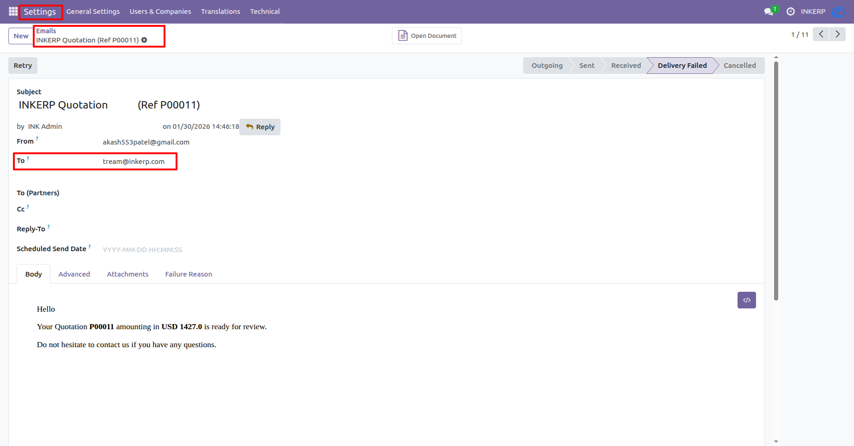Switch to the Body tab
Screen dimensions: 854x446
coord(34,274)
